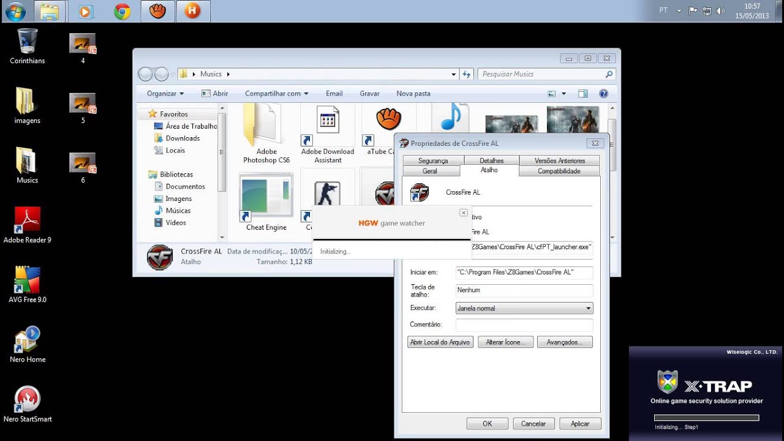The height and width of the screenshot is (441, 784).
Task: Click the Tecla de atalho field
Action: [x=524, y=290]
